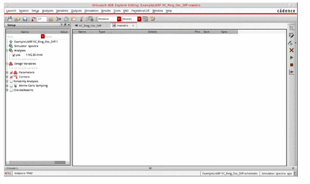Image resolution: width=310 pixels, height=184 pixels.
Task: Click the brown square stop simulation icon
Action: click(292, 65)
